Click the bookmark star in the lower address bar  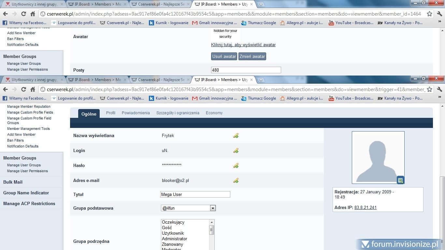pyautogui.click(x=429, y=89)
